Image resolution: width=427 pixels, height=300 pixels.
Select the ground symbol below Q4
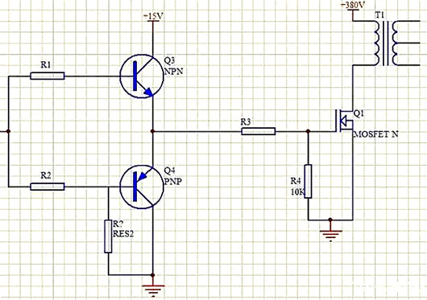(x=153, y=290)
